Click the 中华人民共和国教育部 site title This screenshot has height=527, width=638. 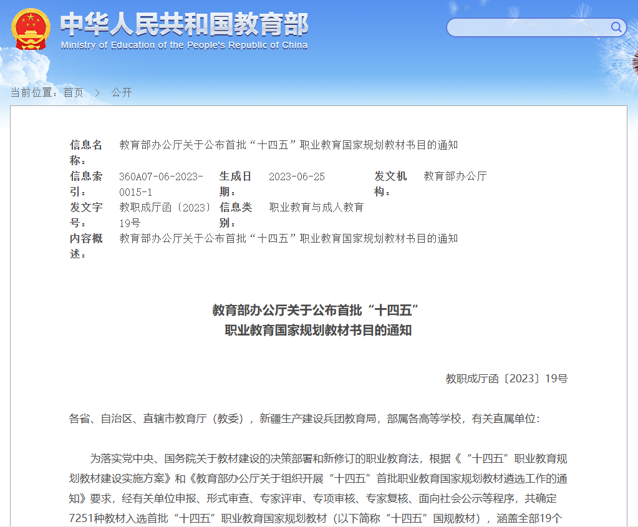pos(184,25)
